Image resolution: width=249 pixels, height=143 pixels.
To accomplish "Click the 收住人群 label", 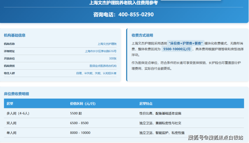I will point(9,73).
